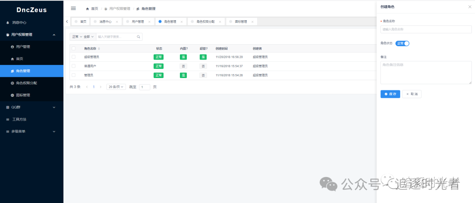The height and width of the screenshot is (203, 475).
Task: Click the search magnifier icon
Action: tap(139, 37)
